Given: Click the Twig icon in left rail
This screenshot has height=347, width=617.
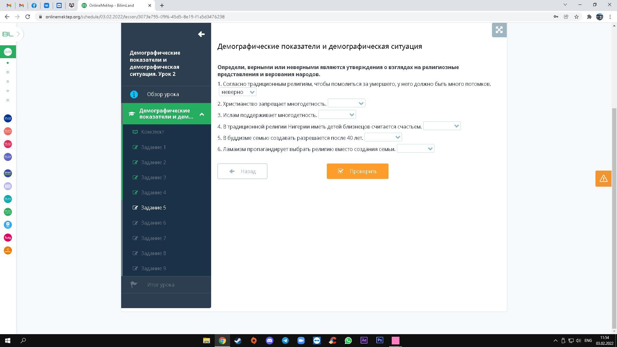Looking at the screenshot, I should click(8, 238).
